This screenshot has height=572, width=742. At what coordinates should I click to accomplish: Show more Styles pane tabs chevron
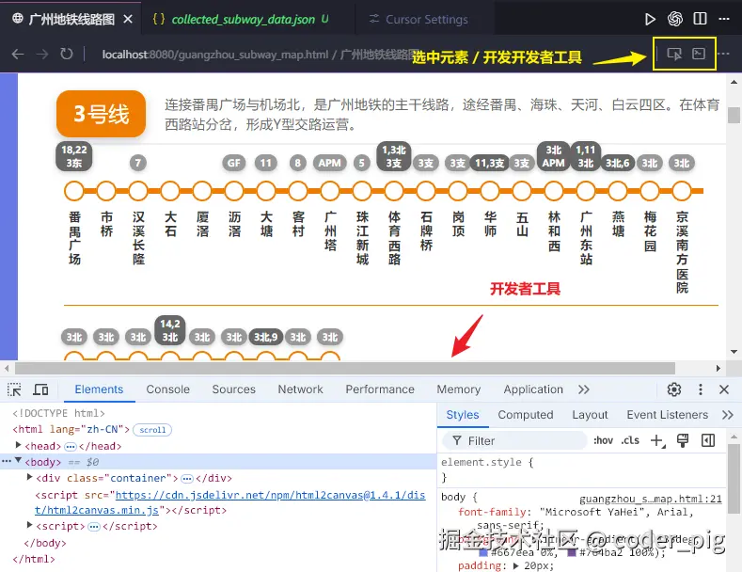728,415
